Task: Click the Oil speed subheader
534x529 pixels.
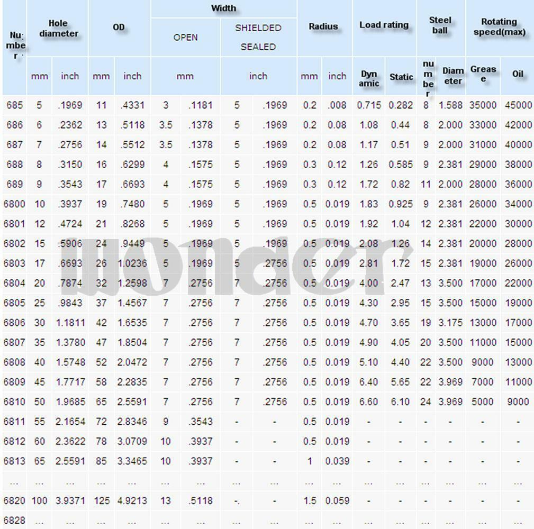Action: (x=518, y=74)
